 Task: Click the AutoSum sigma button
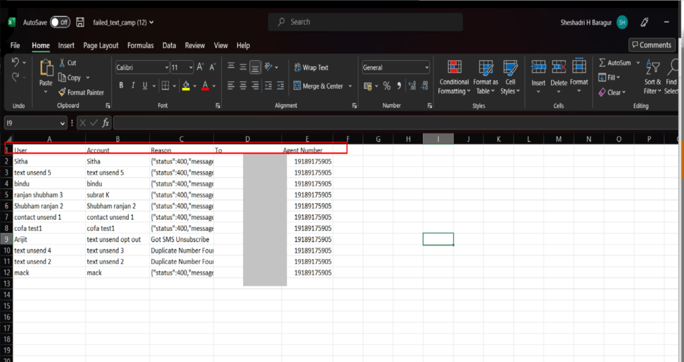point(615,63)
